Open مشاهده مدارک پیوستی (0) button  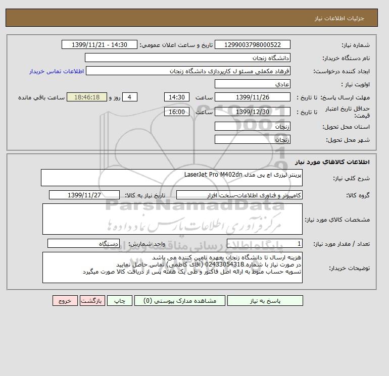point(180,301)
